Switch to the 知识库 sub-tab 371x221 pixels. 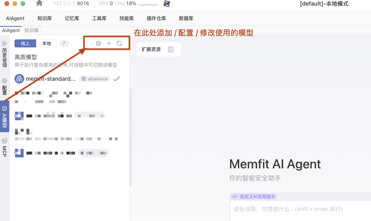click(31, 31)
